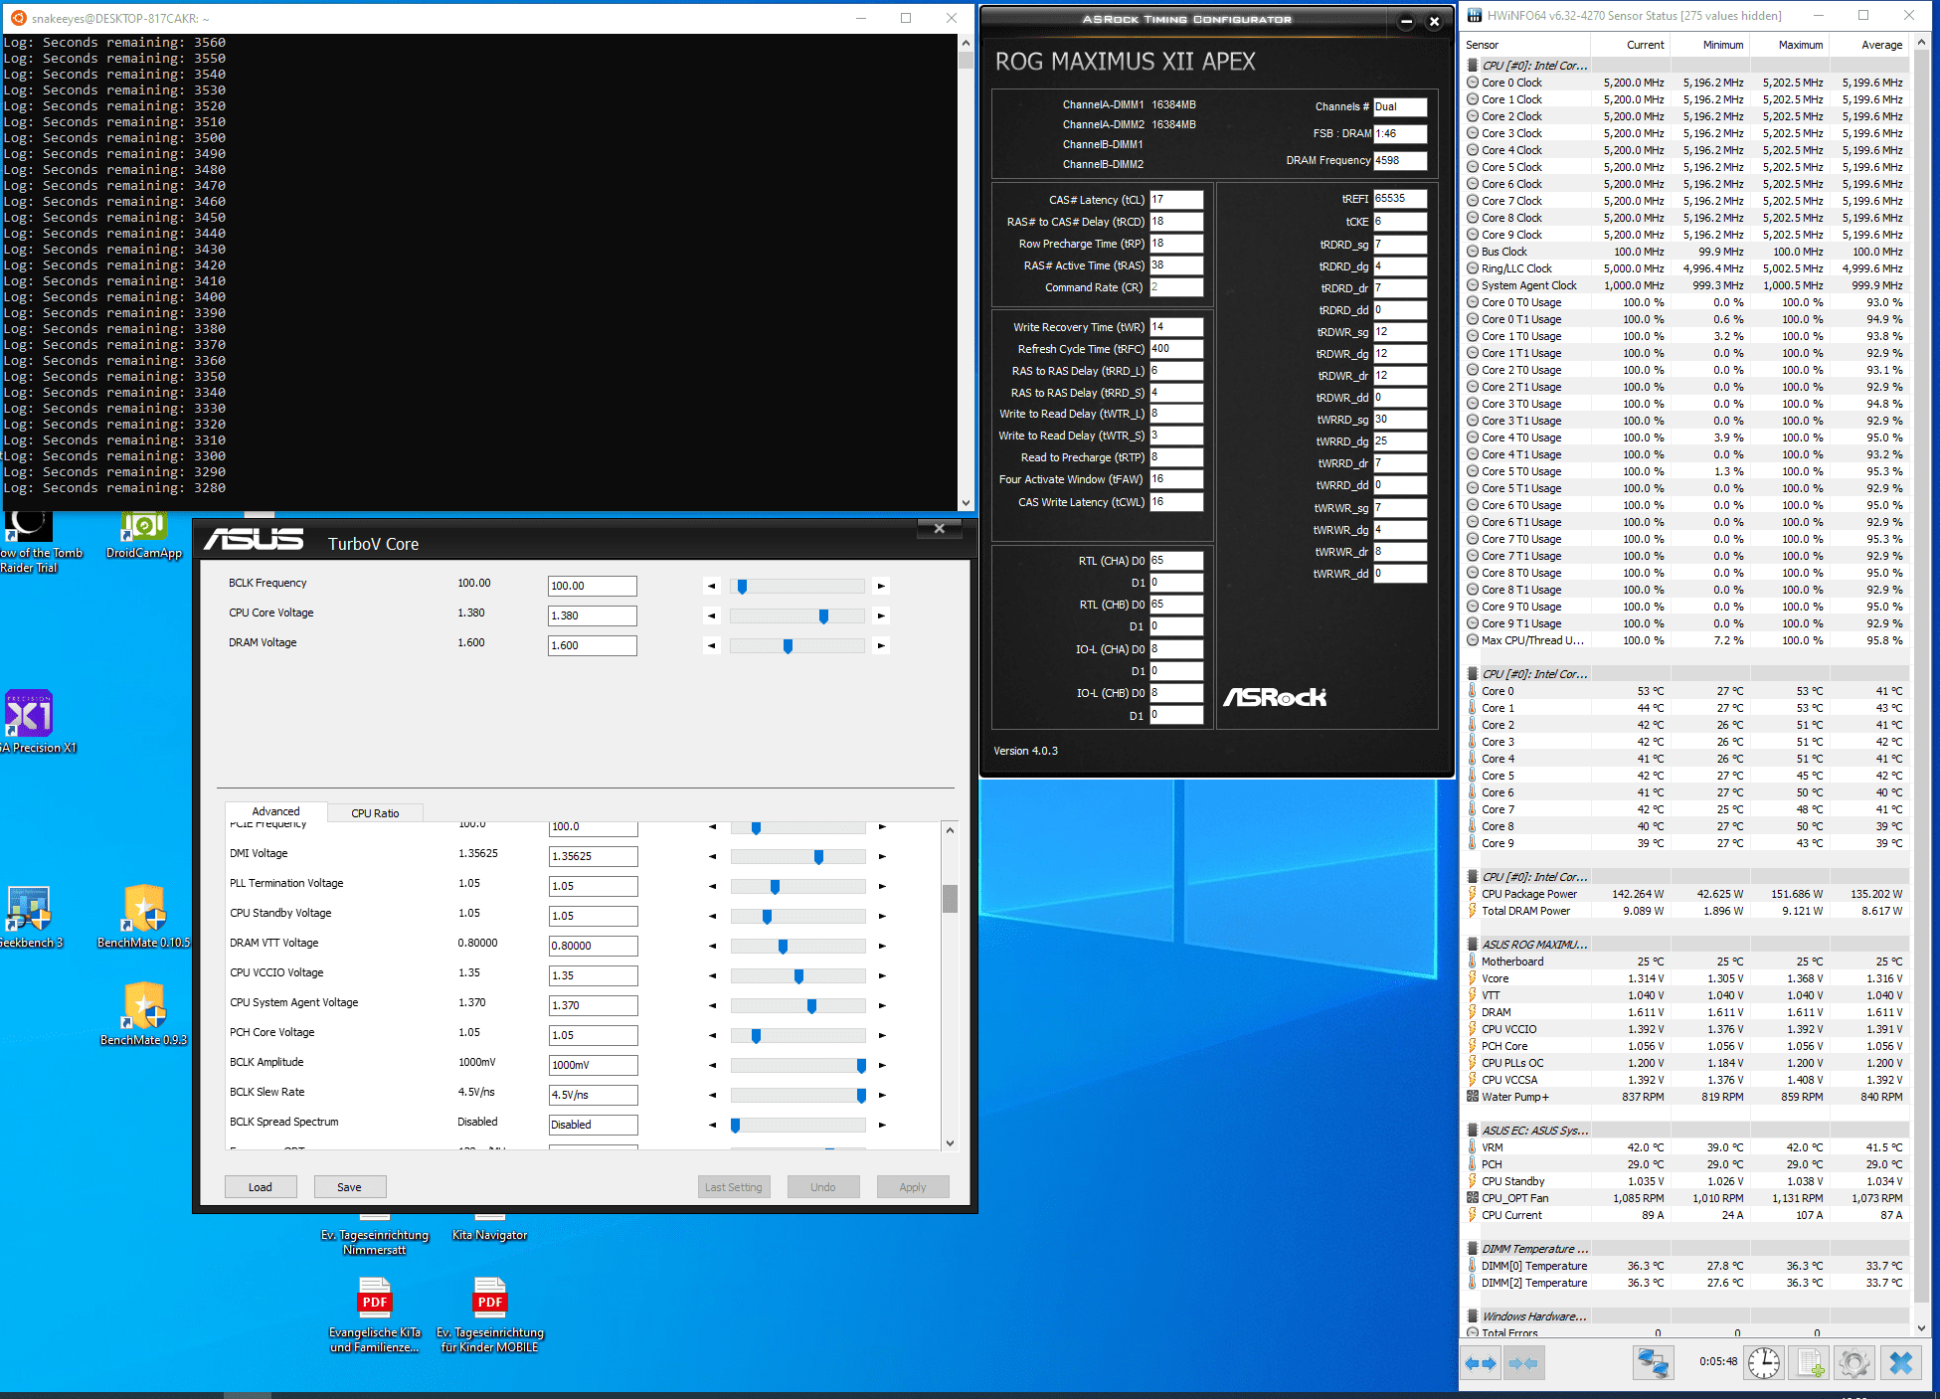The height and width of the screenshot is (1399, 1940).
Task: Click Refresh Cycle Time (tRFC) value field
Action: click(1176, 349)
